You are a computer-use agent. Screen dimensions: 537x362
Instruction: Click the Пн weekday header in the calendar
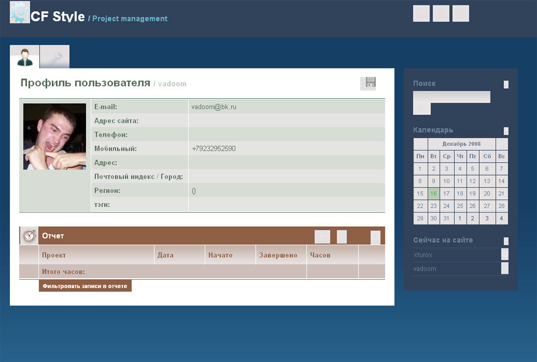420,156
